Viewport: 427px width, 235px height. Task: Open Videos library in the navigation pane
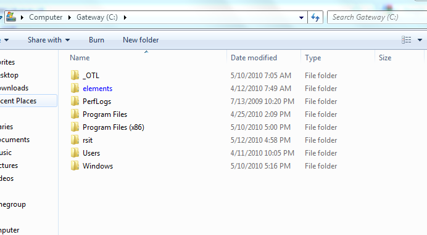(7, 178)
